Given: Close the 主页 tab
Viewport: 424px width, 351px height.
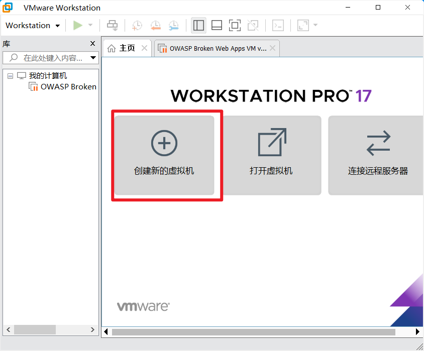Looking at the screenshot, I should [x=144, y=48].
